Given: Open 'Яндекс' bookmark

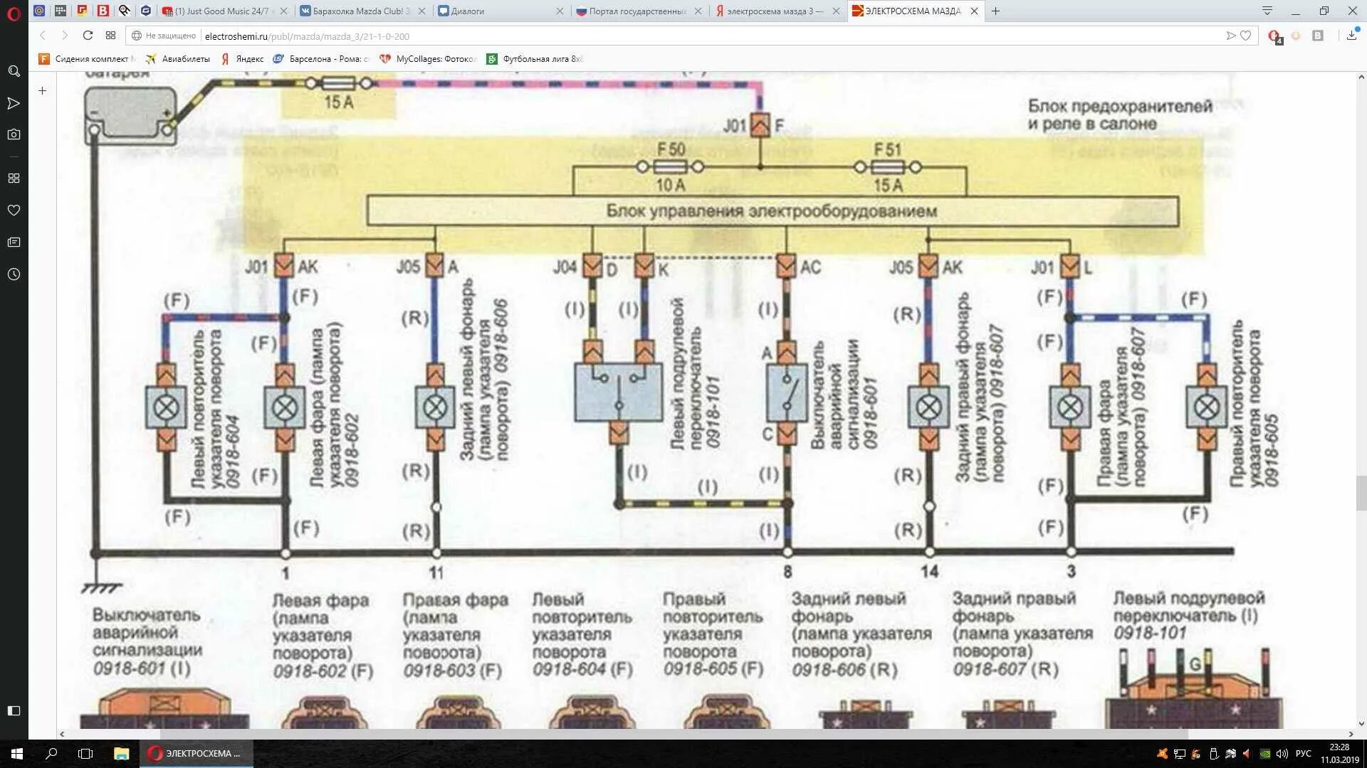Looking at the screenshot, I should [x=242, y=59].
